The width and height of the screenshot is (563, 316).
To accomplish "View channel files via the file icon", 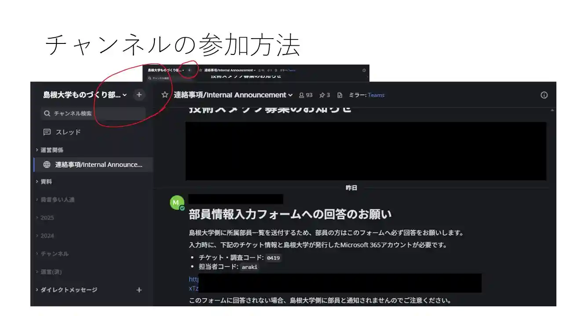I will point(340,95).
